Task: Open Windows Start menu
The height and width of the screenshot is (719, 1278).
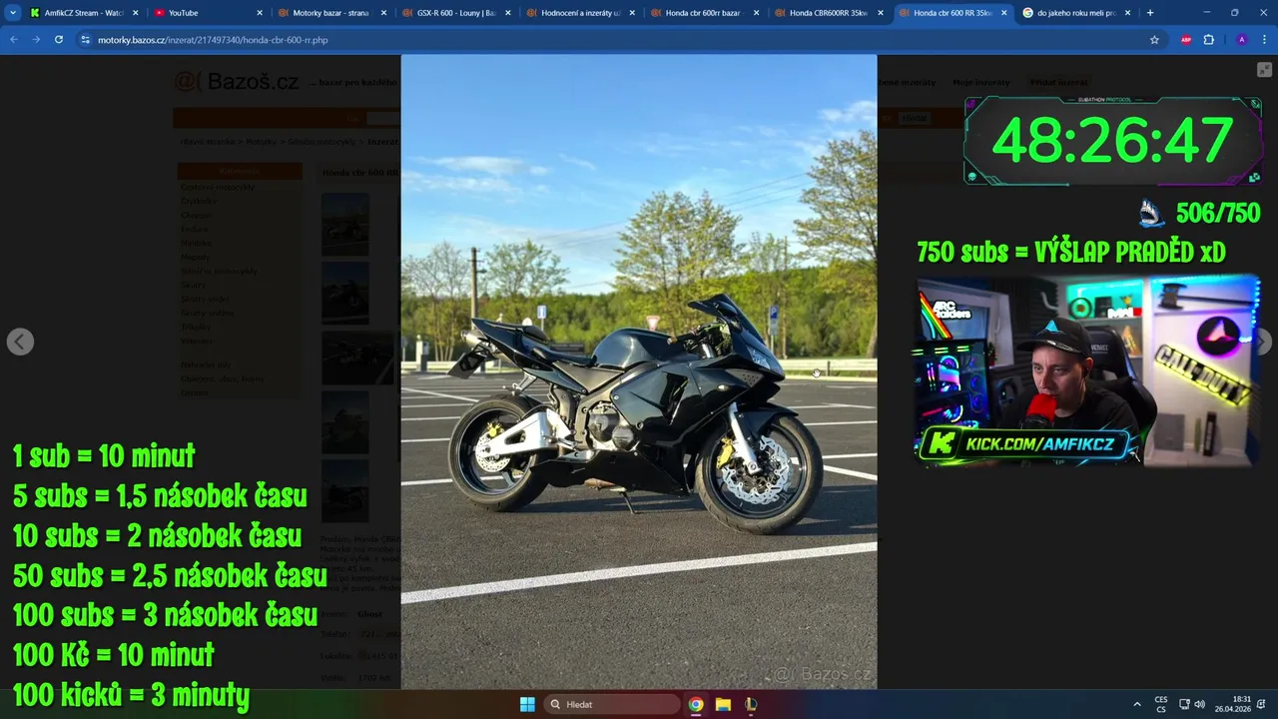Action: coord(527,704)
